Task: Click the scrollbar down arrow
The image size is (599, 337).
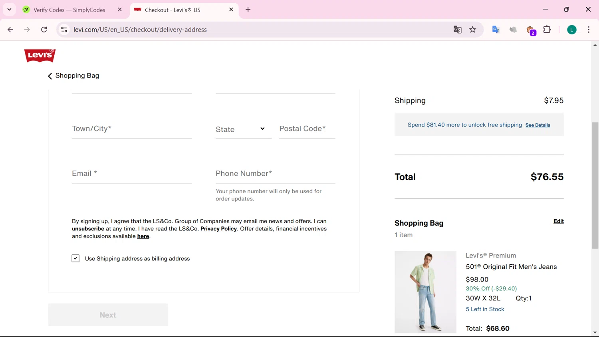Action: click(x=595, y=332)
